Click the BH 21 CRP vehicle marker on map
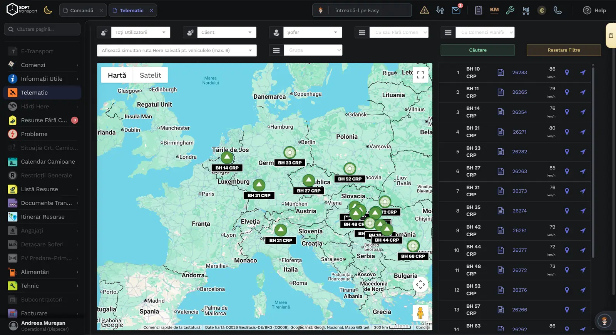This screenshot has width=616, height=335. 281,231
